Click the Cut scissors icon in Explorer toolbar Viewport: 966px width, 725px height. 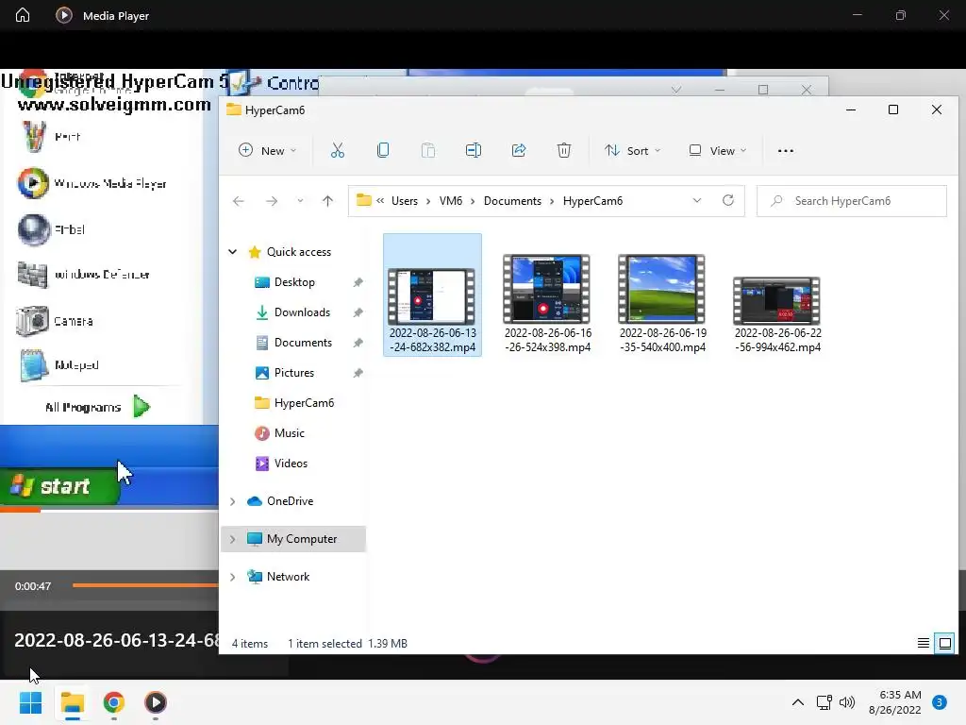pos(338,150)
